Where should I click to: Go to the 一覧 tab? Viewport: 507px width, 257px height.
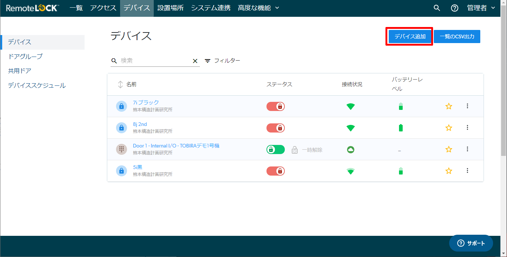(76, 8)
